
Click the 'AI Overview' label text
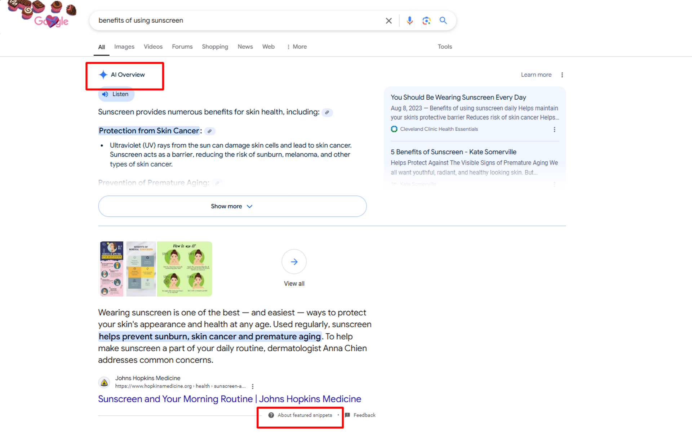128,75
